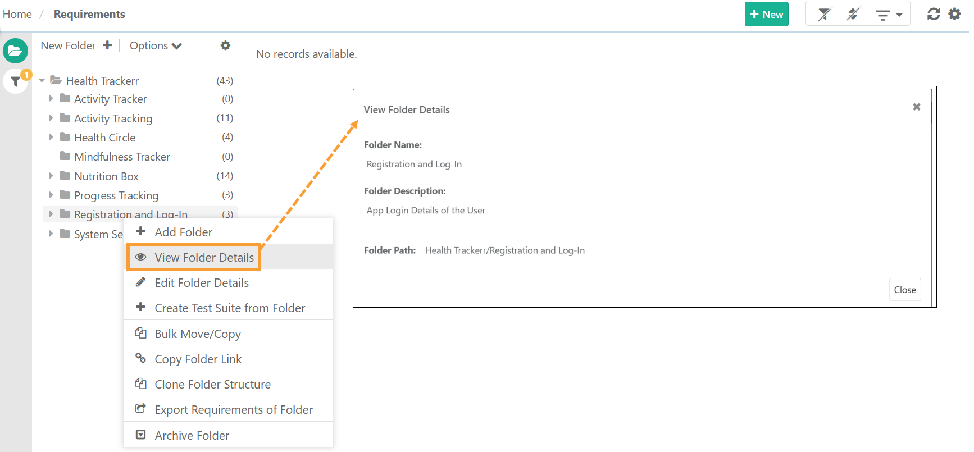974x452 pixels.
Task: Open the folder view sidebar icon
Action: [x=15, y=51]
